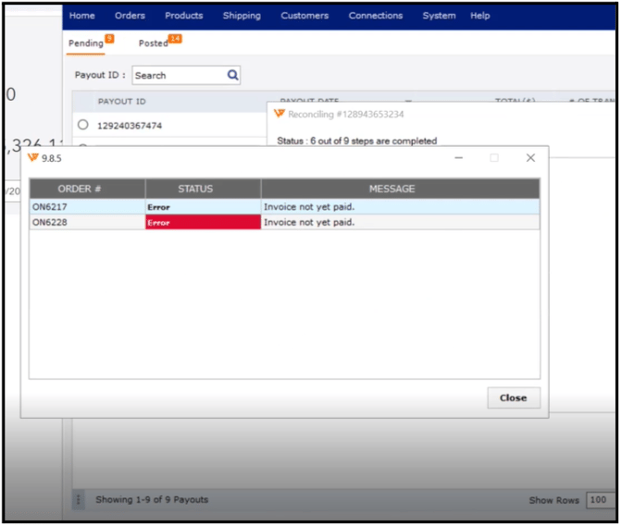This screenshot has height=525, width=620.
Task: Open the System menu
Action: (439, 16)
